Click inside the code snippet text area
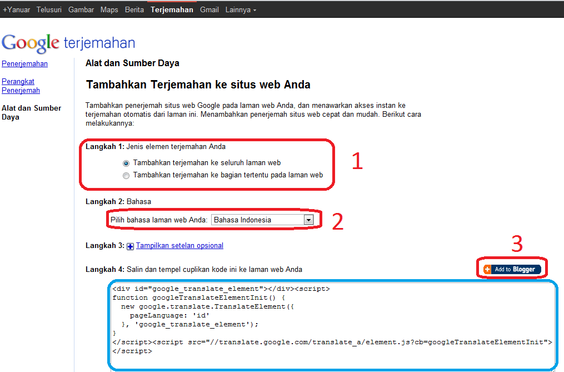 [333, 326]
